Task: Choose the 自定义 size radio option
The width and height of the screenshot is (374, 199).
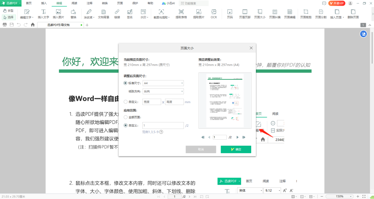Action: click(126, 102)
